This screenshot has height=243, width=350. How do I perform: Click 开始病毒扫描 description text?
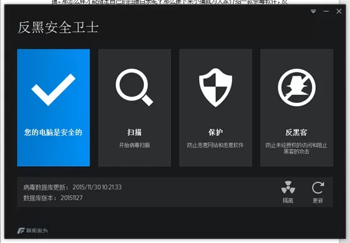click(135, 145)
